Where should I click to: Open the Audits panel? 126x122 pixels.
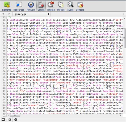70,6
